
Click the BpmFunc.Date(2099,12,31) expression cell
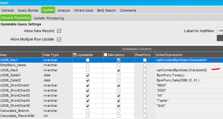point(189,80)
